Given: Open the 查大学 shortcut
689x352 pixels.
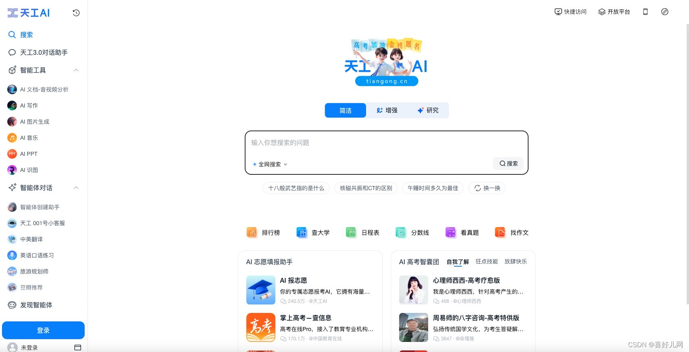Looking at the screenshot, I should tap(313, 232).
